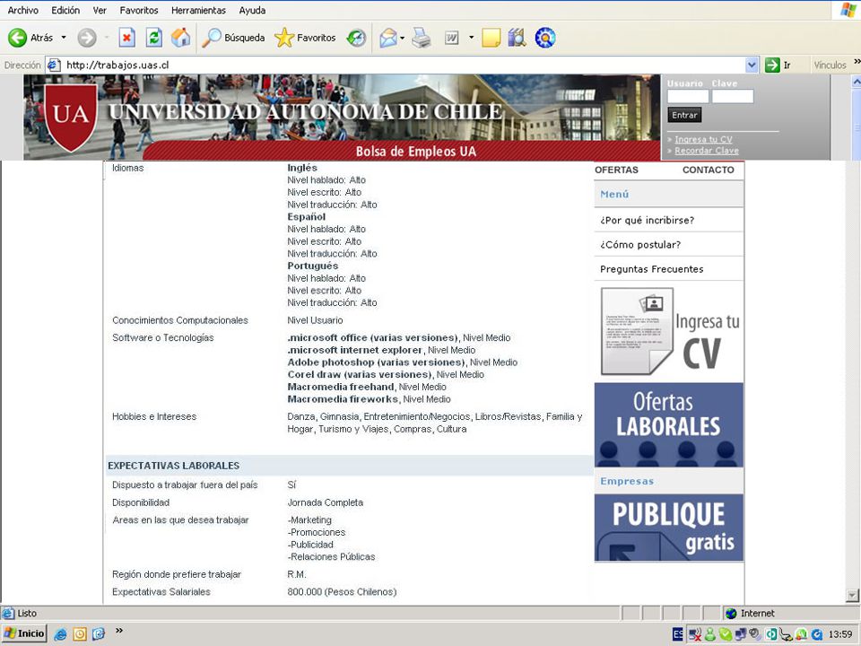The width and height of the screenshot is (861, 646).
Task: Open the Edit-with dropdown arrow
Action: pos(471,38)
